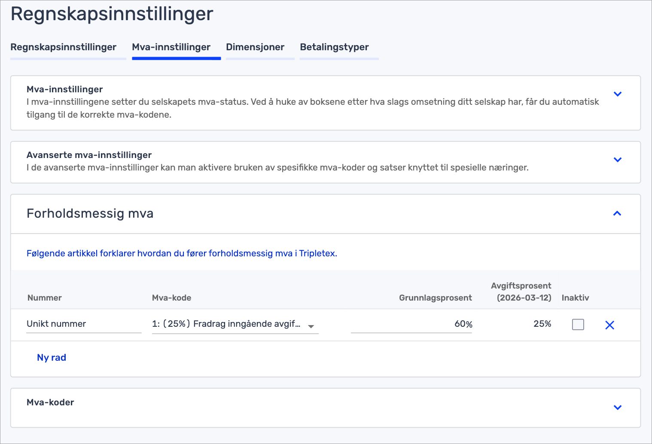652x444 pixels.
Task: Focus the Grunnlagsprosent field showing 60%
Action: click(411, 324)
